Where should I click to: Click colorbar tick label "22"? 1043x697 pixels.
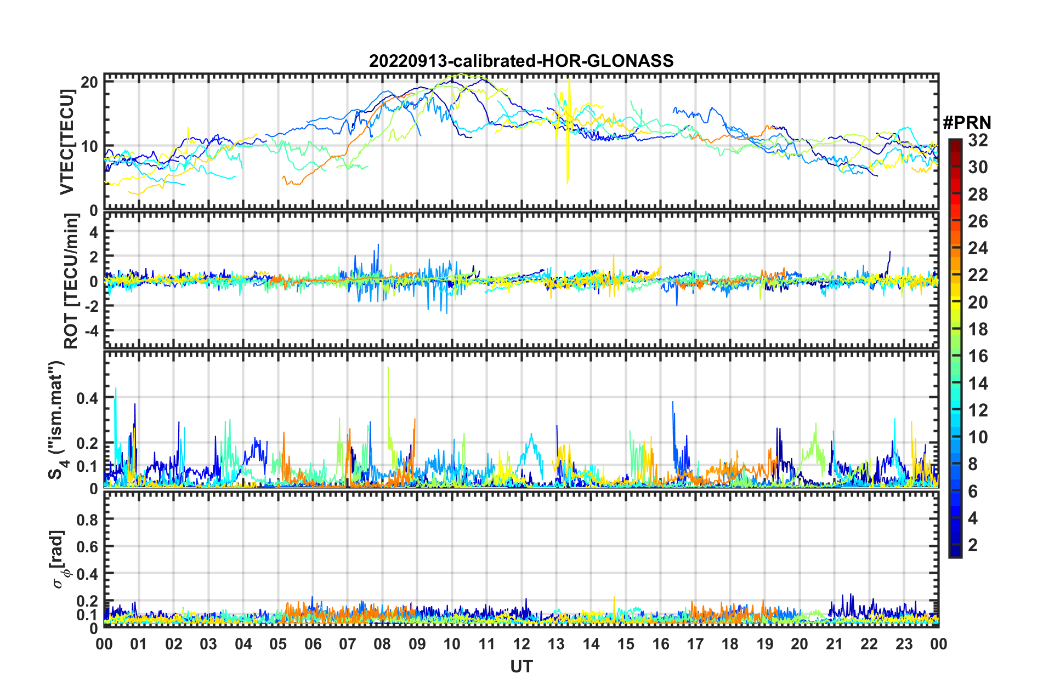pos(978,275)
